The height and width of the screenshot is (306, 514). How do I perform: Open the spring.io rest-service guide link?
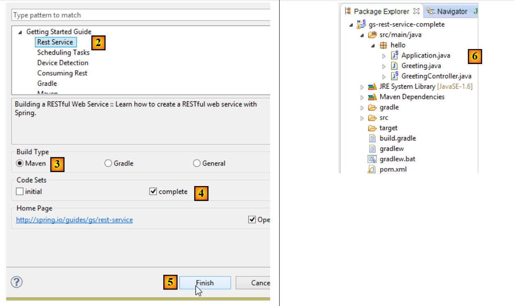click(74, 220)
